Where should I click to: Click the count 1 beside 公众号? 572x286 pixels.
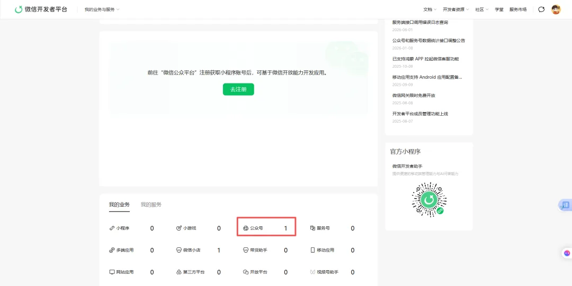click(285, 228)
